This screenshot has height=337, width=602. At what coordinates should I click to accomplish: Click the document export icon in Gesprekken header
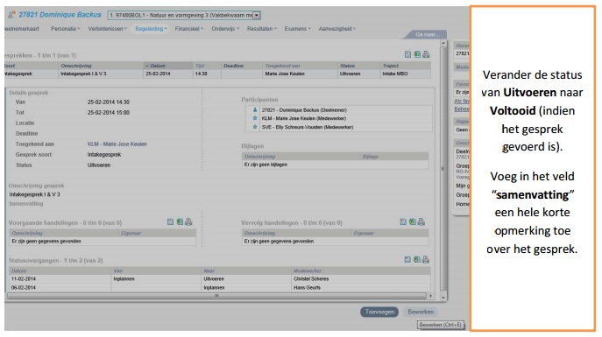[407, 54]
